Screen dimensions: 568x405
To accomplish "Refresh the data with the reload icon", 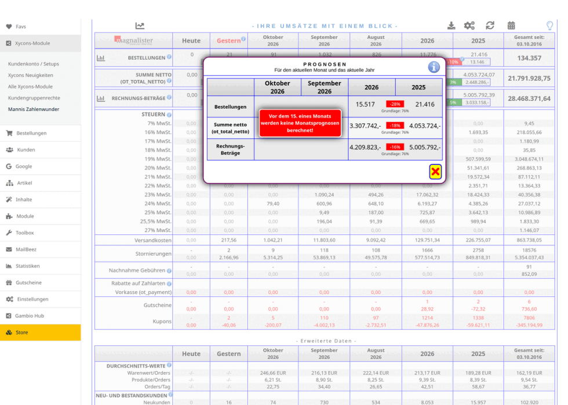I will (x=490, y=25).
